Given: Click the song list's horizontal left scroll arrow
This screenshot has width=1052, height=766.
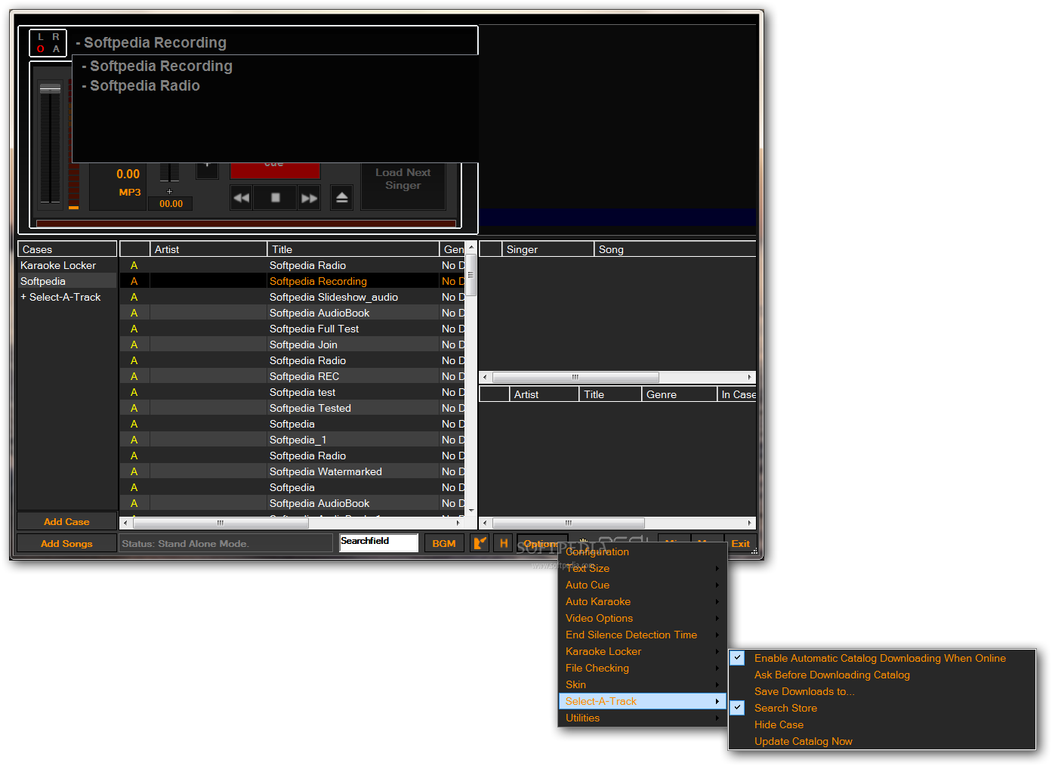Looking at the screenshot, I should [125, 523].
